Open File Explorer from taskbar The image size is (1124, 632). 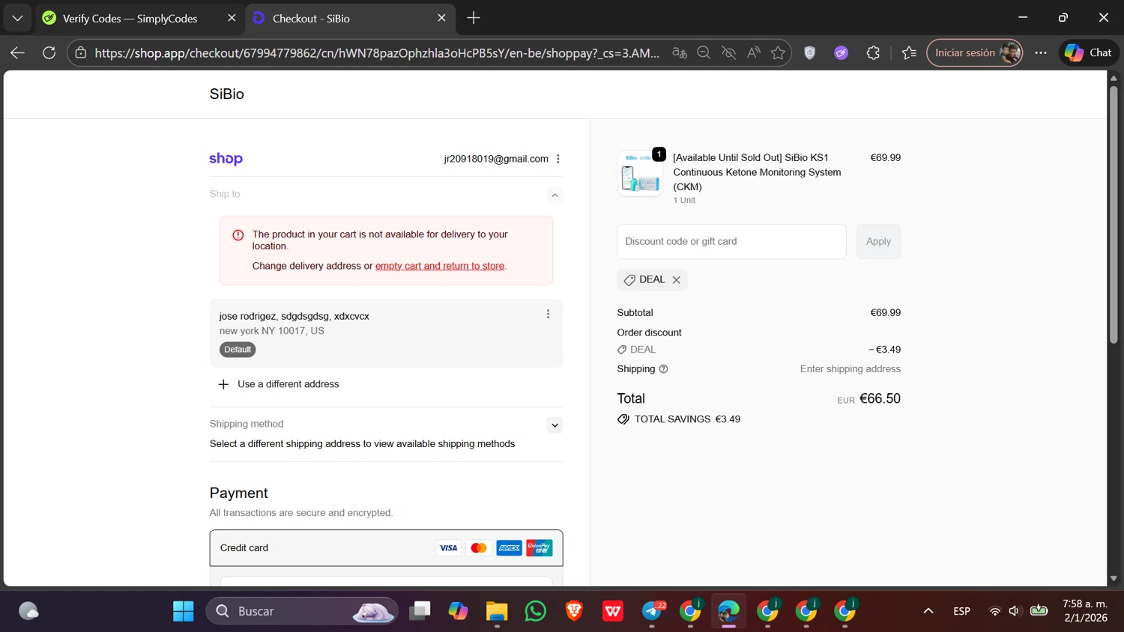click(x=497, y=611)
